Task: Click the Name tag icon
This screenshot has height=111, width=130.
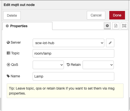Action: (8, 76)
